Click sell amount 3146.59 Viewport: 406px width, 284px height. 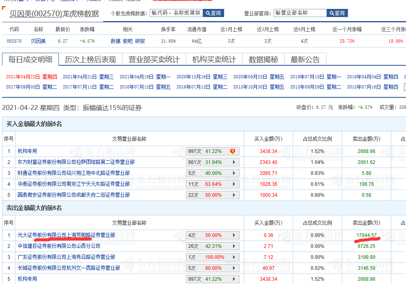pos(366,268)
